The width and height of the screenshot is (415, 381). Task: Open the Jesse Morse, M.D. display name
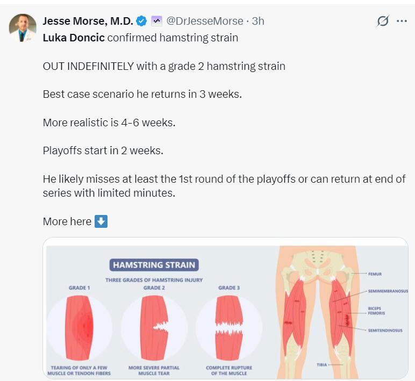[88, 21]
